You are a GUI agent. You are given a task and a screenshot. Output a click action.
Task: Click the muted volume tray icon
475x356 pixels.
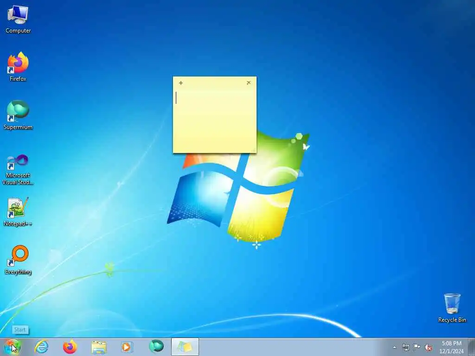[x=428, y=348]
